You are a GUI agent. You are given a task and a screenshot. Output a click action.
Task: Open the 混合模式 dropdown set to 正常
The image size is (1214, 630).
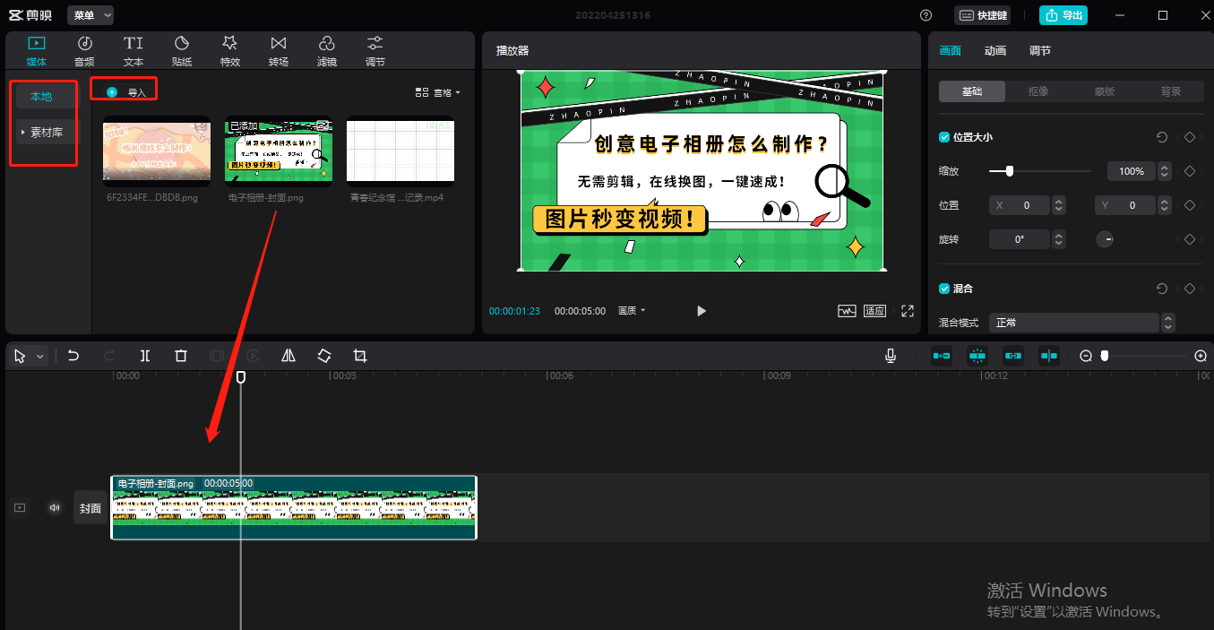click(x=1081, y=323)
